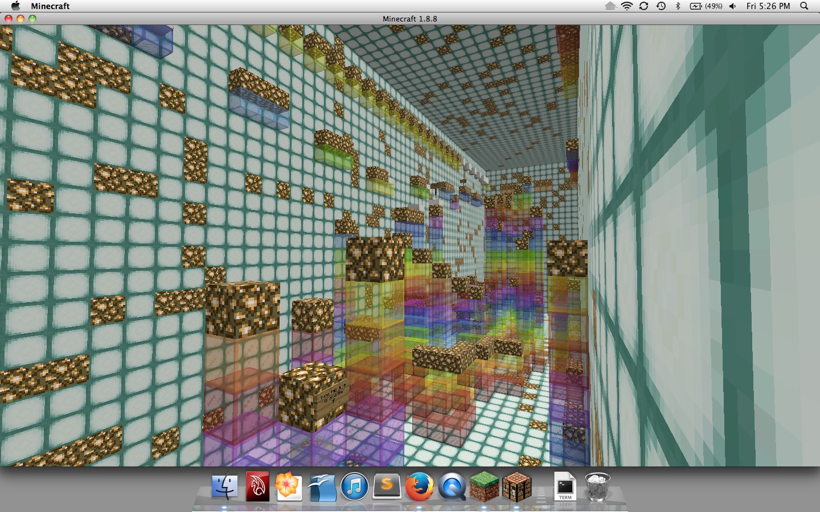The width and height of the screenshot is (820, 512).
Task: Open the Time Machine menu
Action: tap(661, 6)
